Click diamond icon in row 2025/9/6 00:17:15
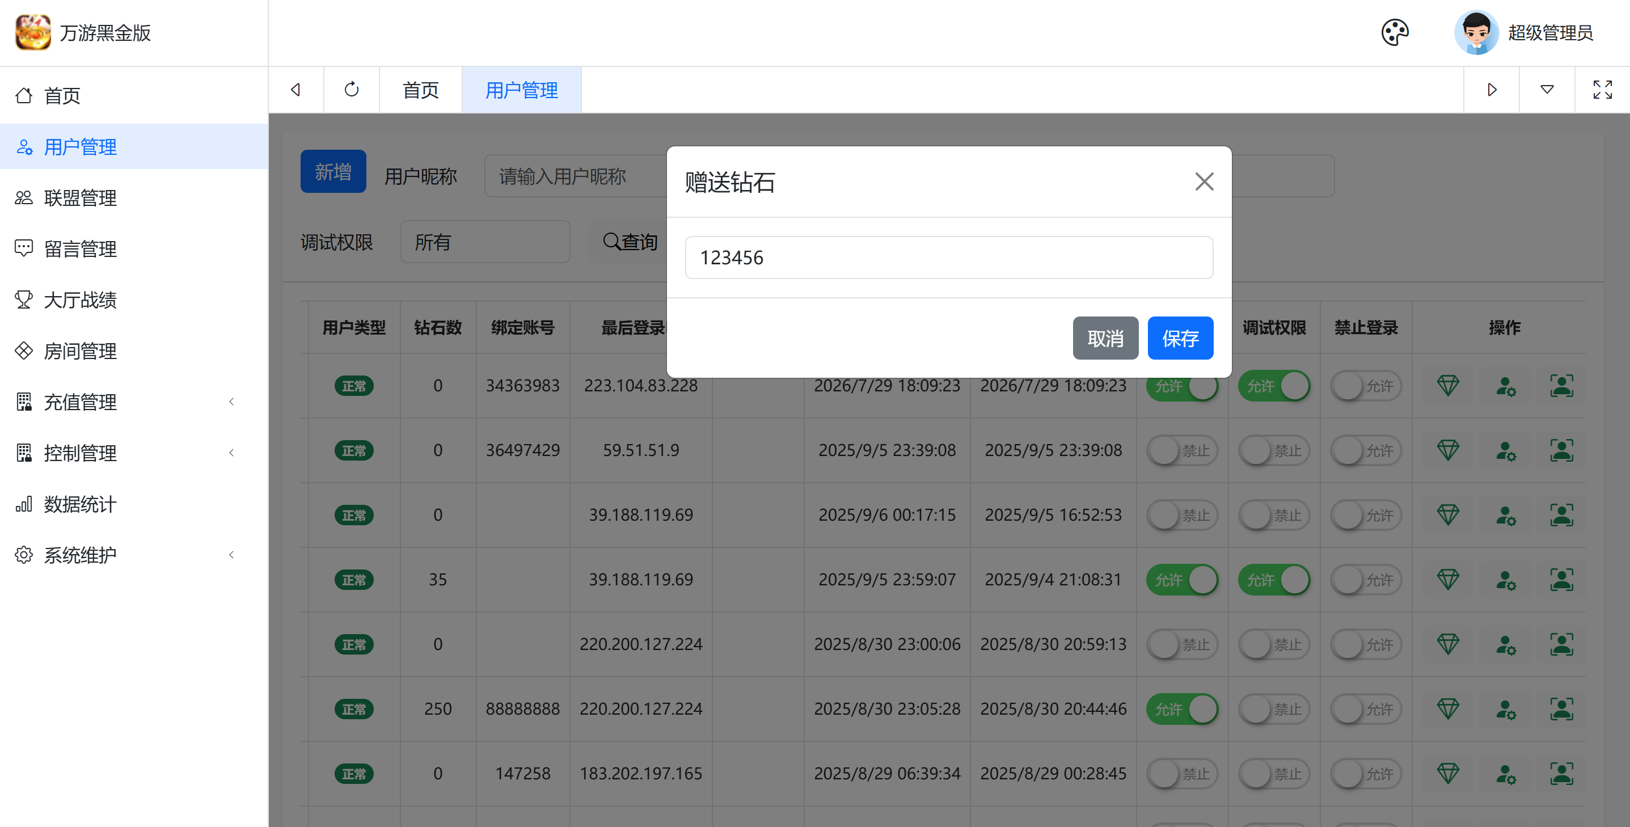The image size is (1630, 827). (x=1448, y=515)
